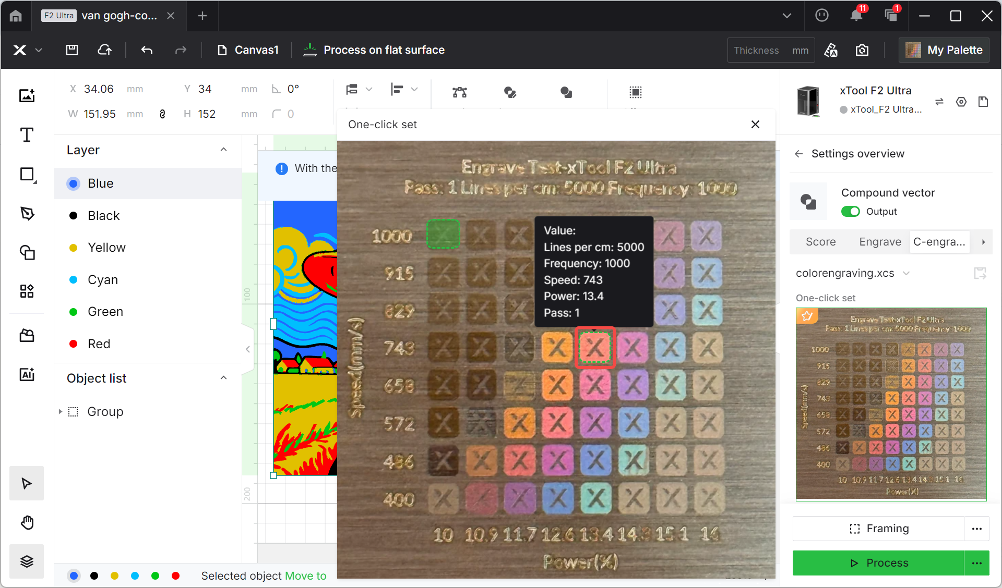Switch to the Score tab
Screen dimensions: 1002x588
tap(821, 242)
